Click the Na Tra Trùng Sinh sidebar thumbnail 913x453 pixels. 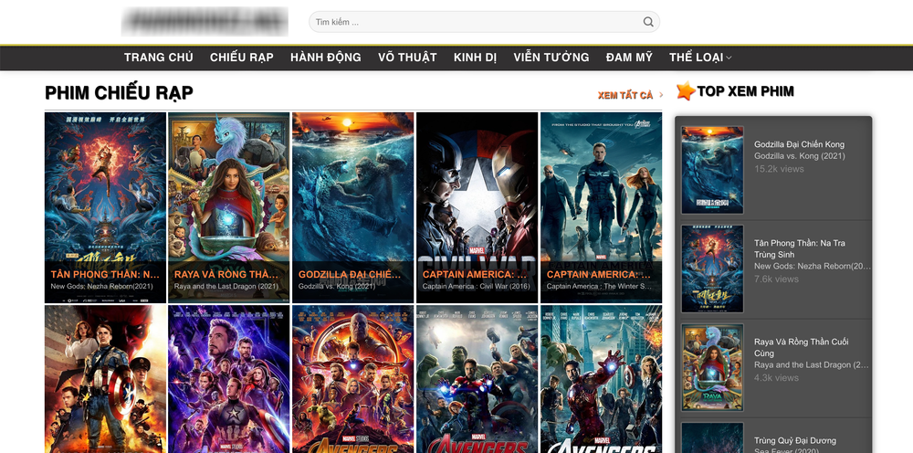[712, 269]
